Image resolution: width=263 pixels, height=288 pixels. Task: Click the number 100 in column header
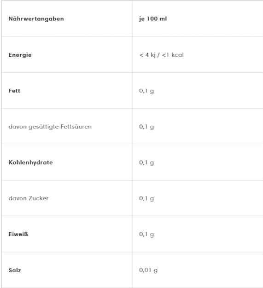pyautogui.click(x=152, y=19)
